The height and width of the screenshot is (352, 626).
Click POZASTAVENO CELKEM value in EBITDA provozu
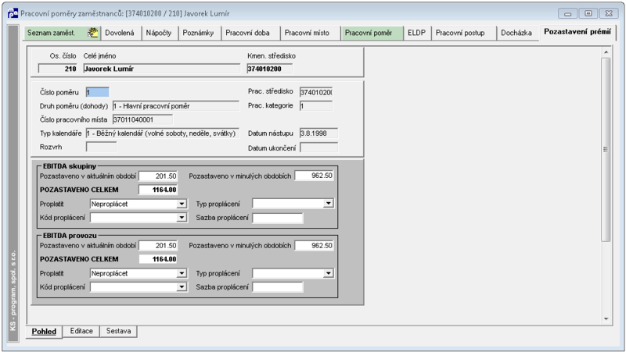(158, 259)
